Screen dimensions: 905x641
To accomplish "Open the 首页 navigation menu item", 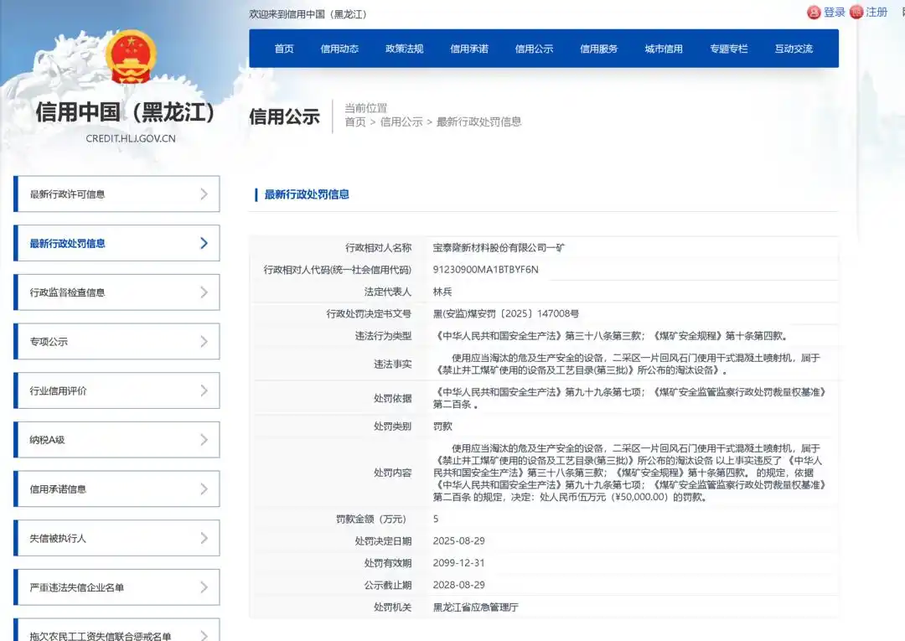I will (x=283, y=48).
